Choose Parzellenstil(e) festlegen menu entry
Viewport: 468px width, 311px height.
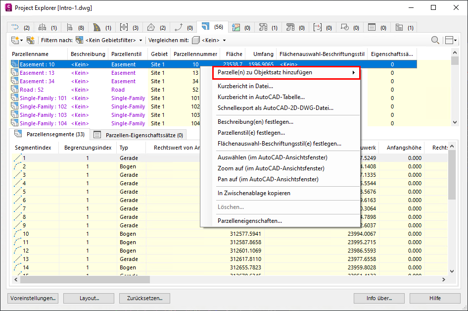tap(251, 133)
